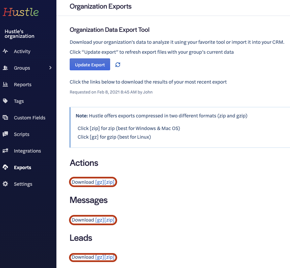This screenshot has height=268, width=290.
Task: Download Messages export as zip
Action: tap(109, 220)
